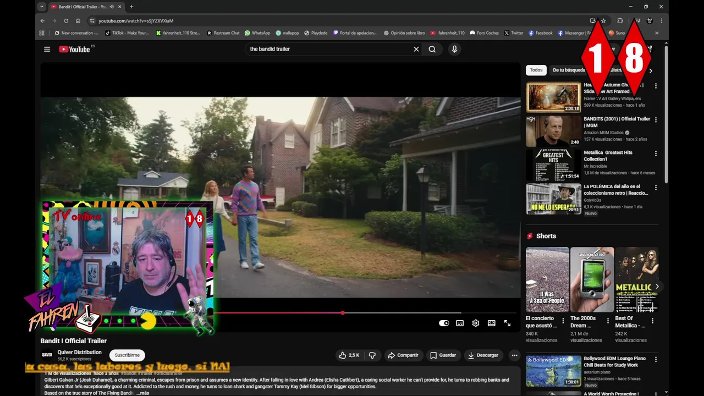Open the Facebook bookmark
This screenshot has width=704, height=396.
point(541,33)
